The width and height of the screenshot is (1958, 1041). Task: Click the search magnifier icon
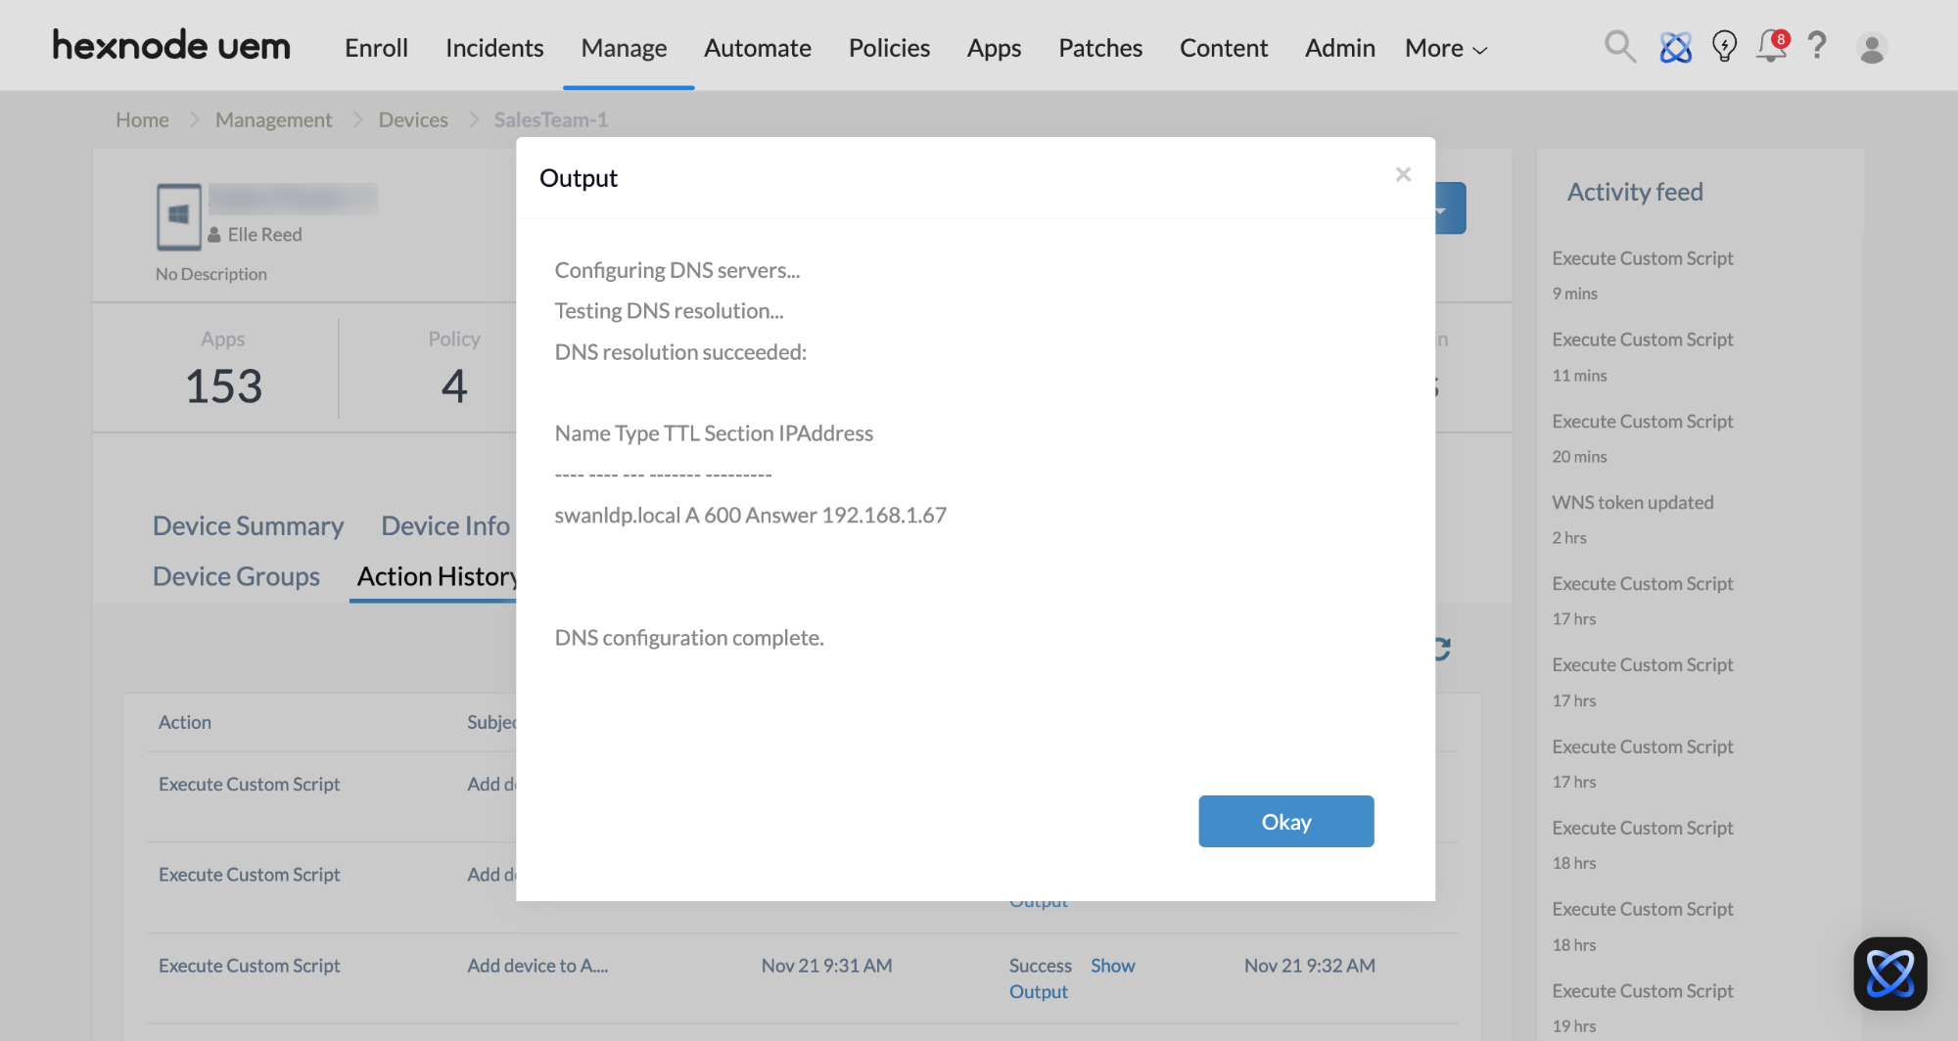(x=1620, y=47)
